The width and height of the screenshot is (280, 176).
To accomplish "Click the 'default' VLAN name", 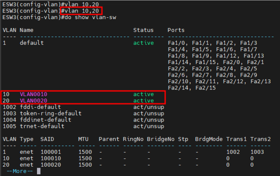I will [x=32, y=43].
